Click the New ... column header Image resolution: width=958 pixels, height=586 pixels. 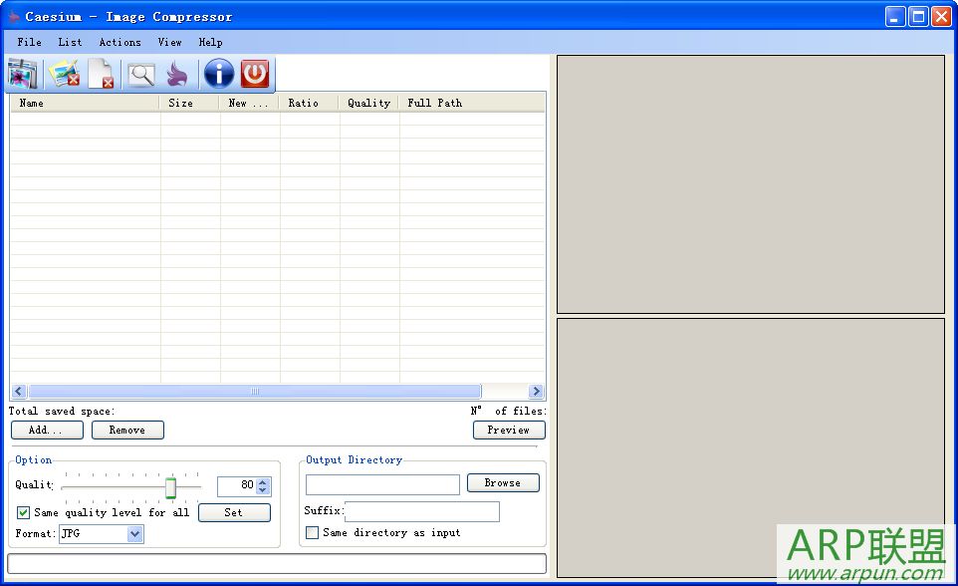tap(249, 103)
